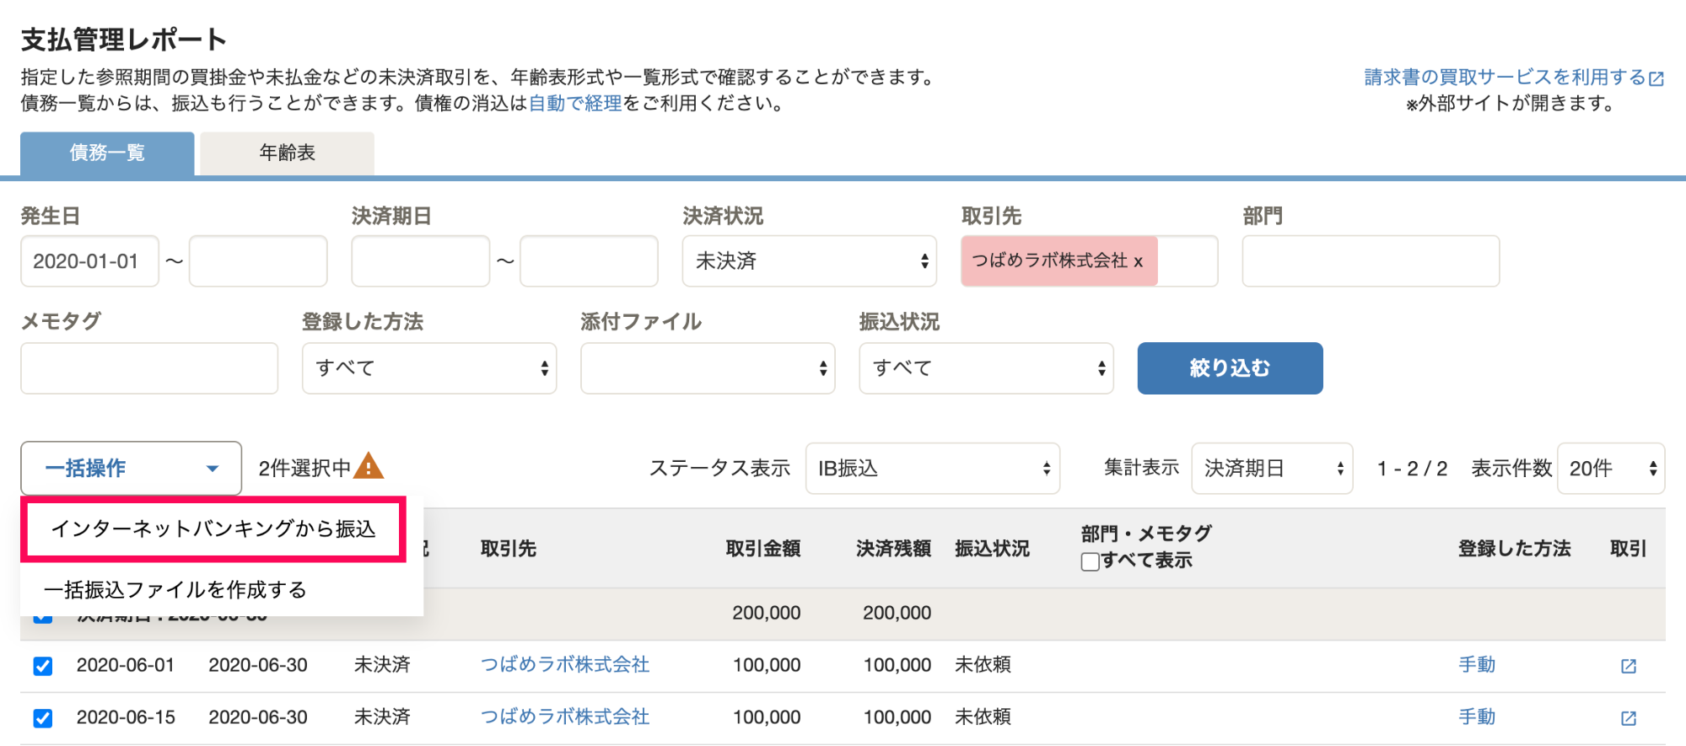Open つばめラボ株式会社 link in the 2020-06-15 row
The width and height of the screenshot is (1686, 746).
click(565, 717)
